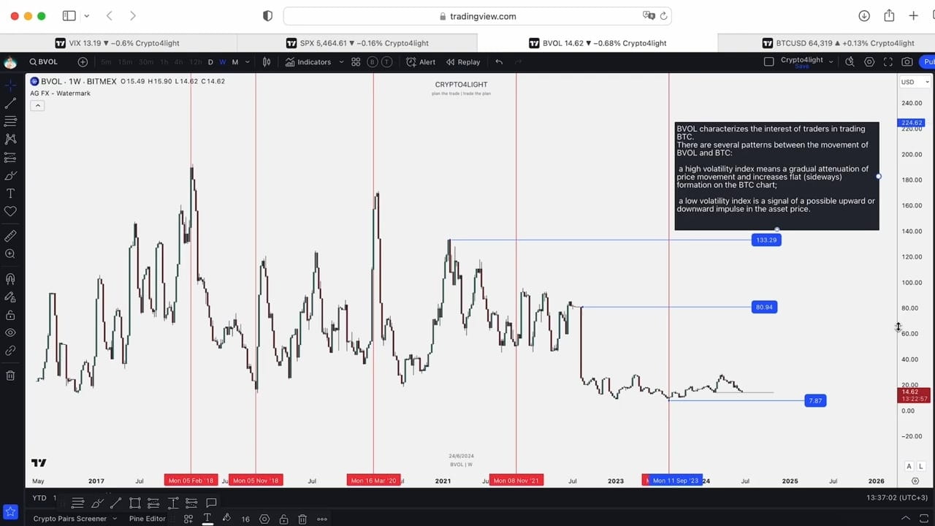Click the trash icon to remove drawings
935x526 pixels.
[x=10, y=375]
